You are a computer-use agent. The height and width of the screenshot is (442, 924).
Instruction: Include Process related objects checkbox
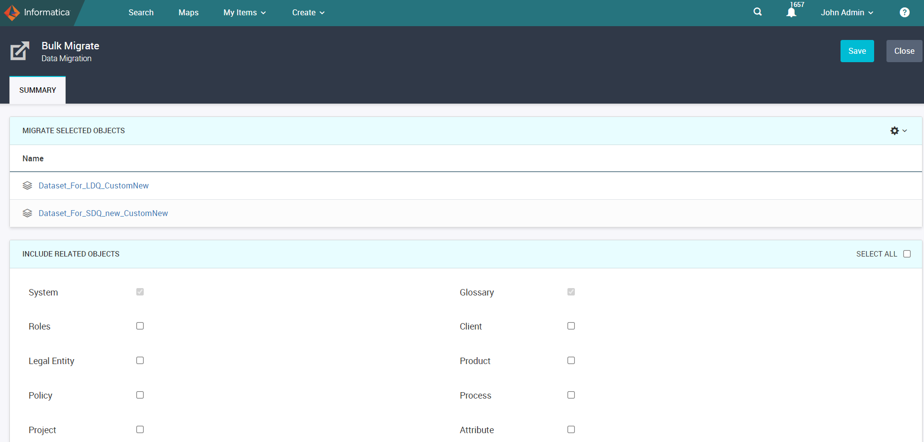571,395
